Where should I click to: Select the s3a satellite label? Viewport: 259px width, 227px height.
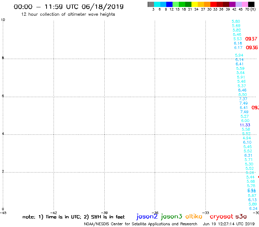coord(241,217)
